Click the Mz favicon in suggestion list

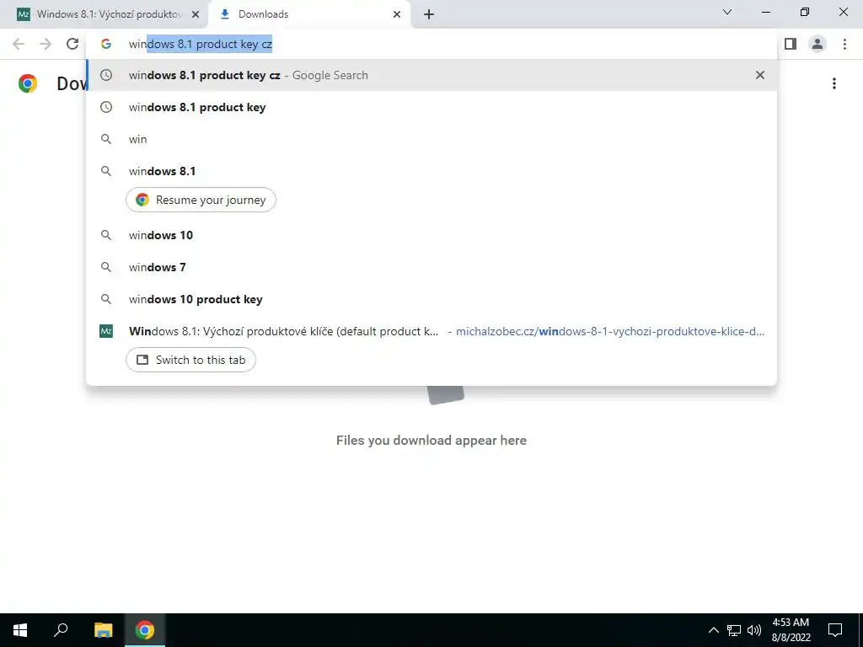click(106, 331)
